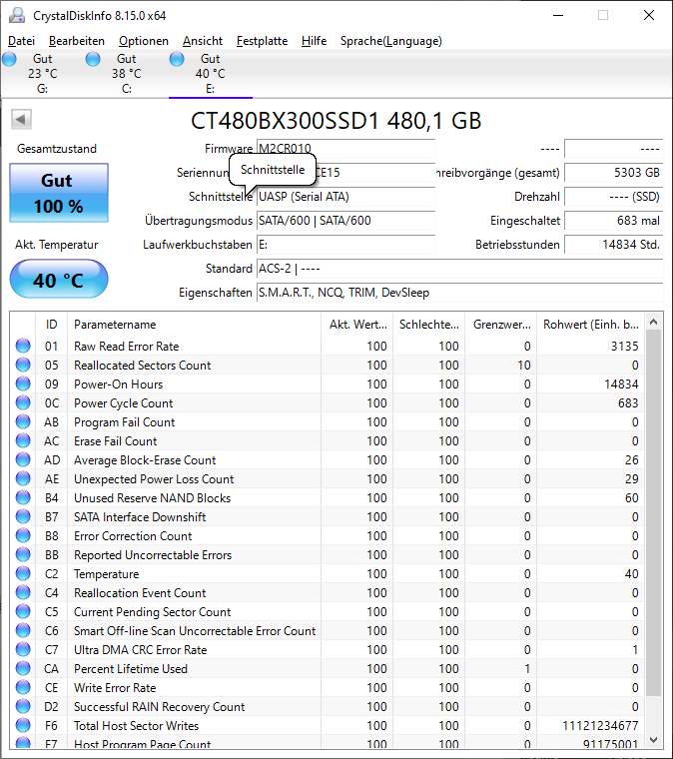Viewport: 673px width, 759px height.
Task: Open the Optionen menu
Action: point(144,41)
